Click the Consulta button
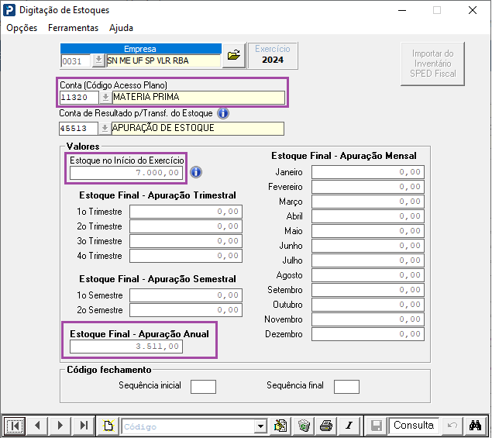 [x=414, y=426]
